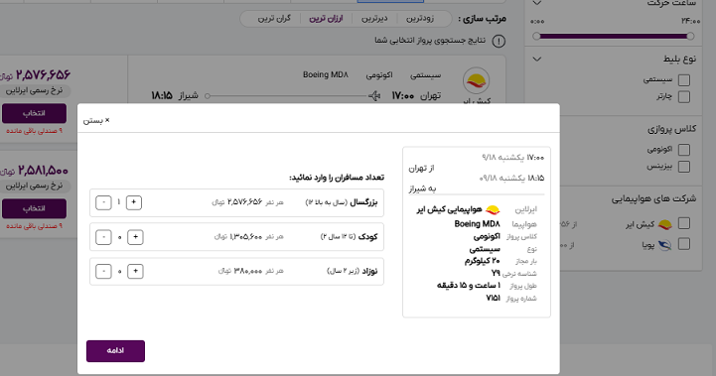Viewport: 716px width, 376px height.
Task: Click the Boeing MD8 label on flight card
Action: [x=326, y=74]
